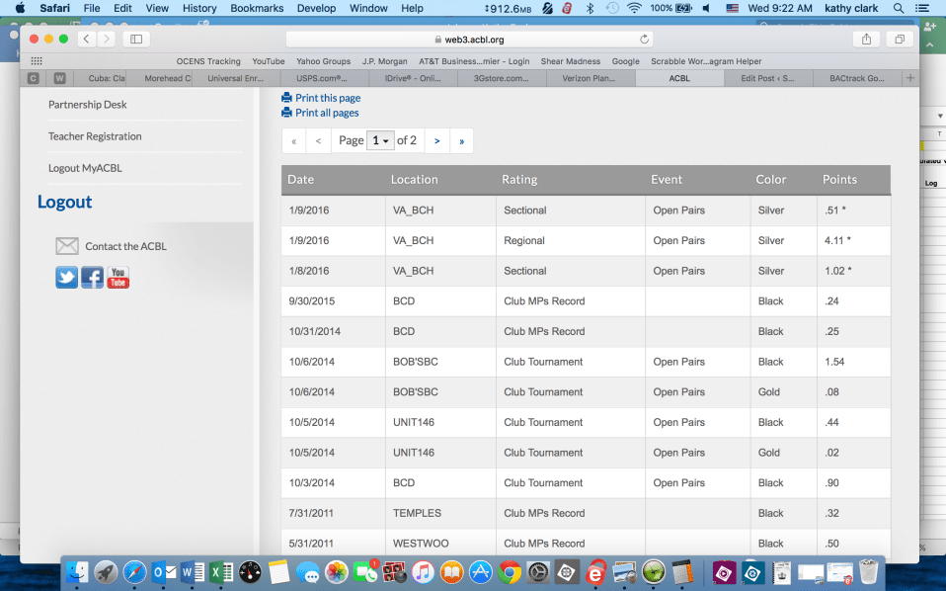Click Print all pages link
The image size is (946, 591).
coord(326,113)
